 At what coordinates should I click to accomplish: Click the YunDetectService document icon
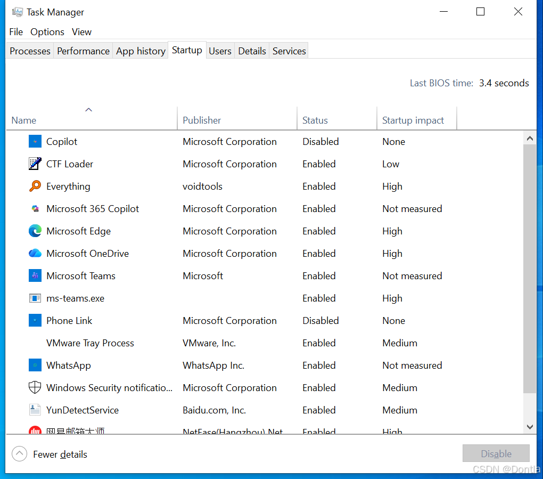tap(35, 410)
